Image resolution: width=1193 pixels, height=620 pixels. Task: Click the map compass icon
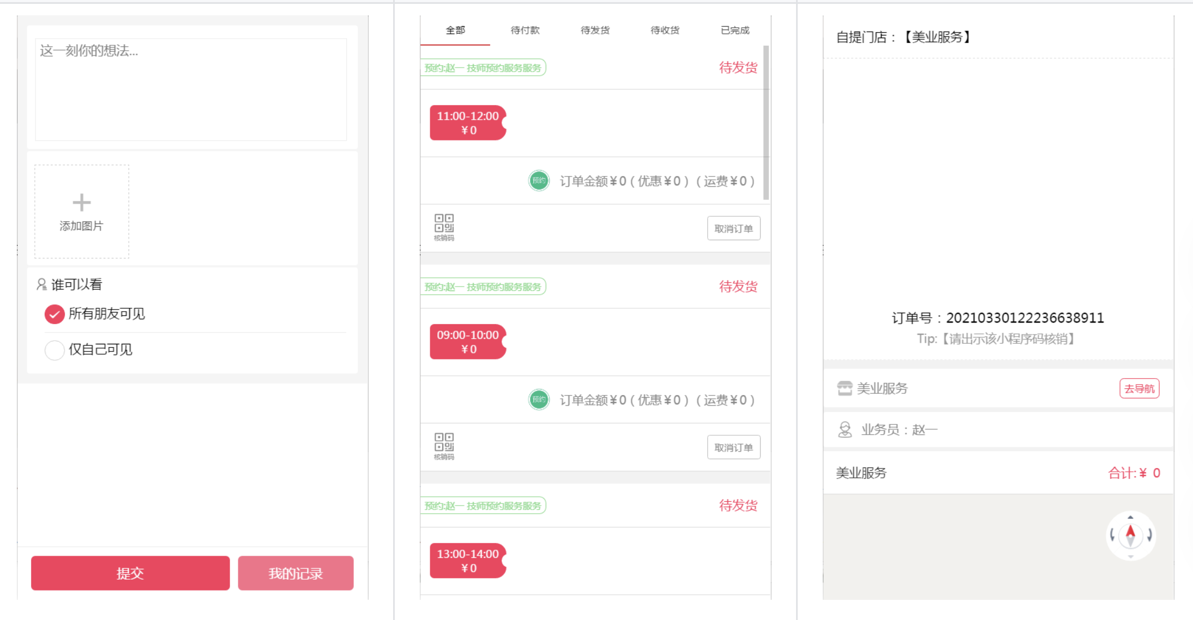click(x=1130, y=535)
